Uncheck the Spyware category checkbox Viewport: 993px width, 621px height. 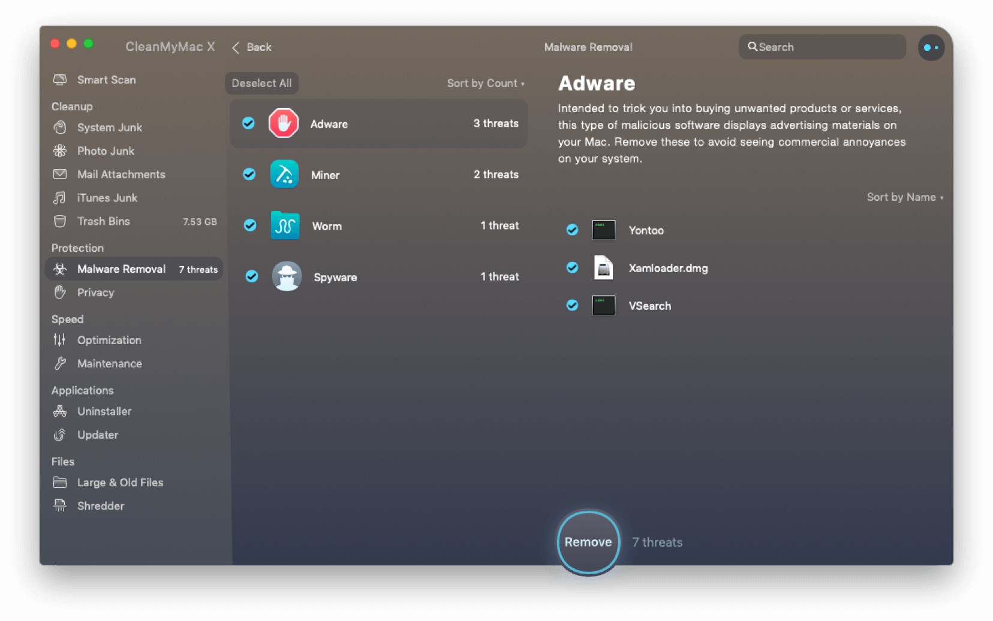coord(252,276)
